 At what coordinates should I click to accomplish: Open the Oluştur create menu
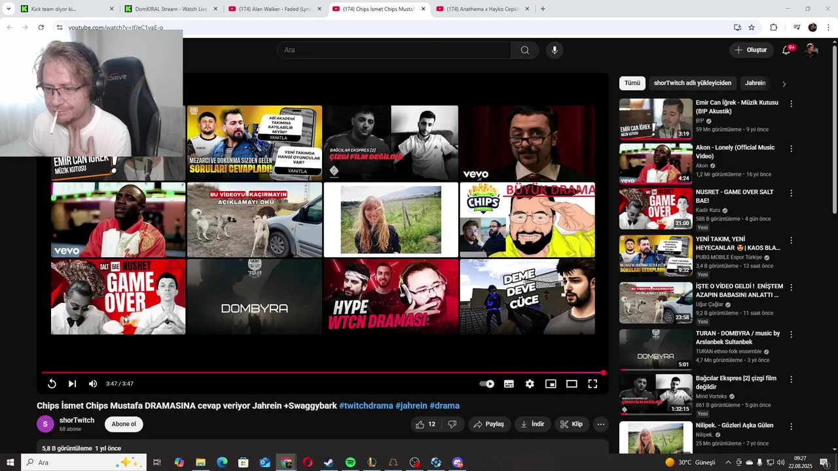pos(751,50)
